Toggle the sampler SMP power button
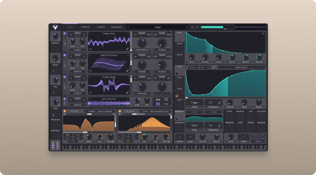Screen dimensions: 316x175 click(x=65, y=99)
